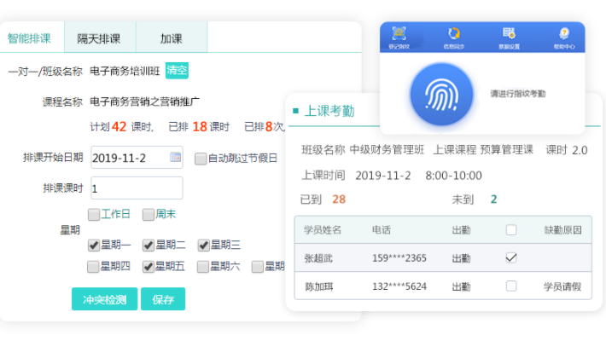
Task: Mark 陈加珥 as present via checkbox
Action: point(511,286)
